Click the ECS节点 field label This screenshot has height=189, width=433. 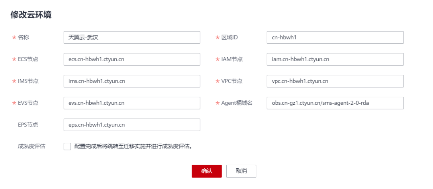coord(28,59)
